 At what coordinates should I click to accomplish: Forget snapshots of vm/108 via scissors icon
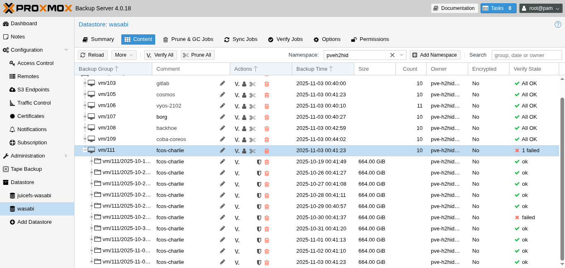point(252,128)
